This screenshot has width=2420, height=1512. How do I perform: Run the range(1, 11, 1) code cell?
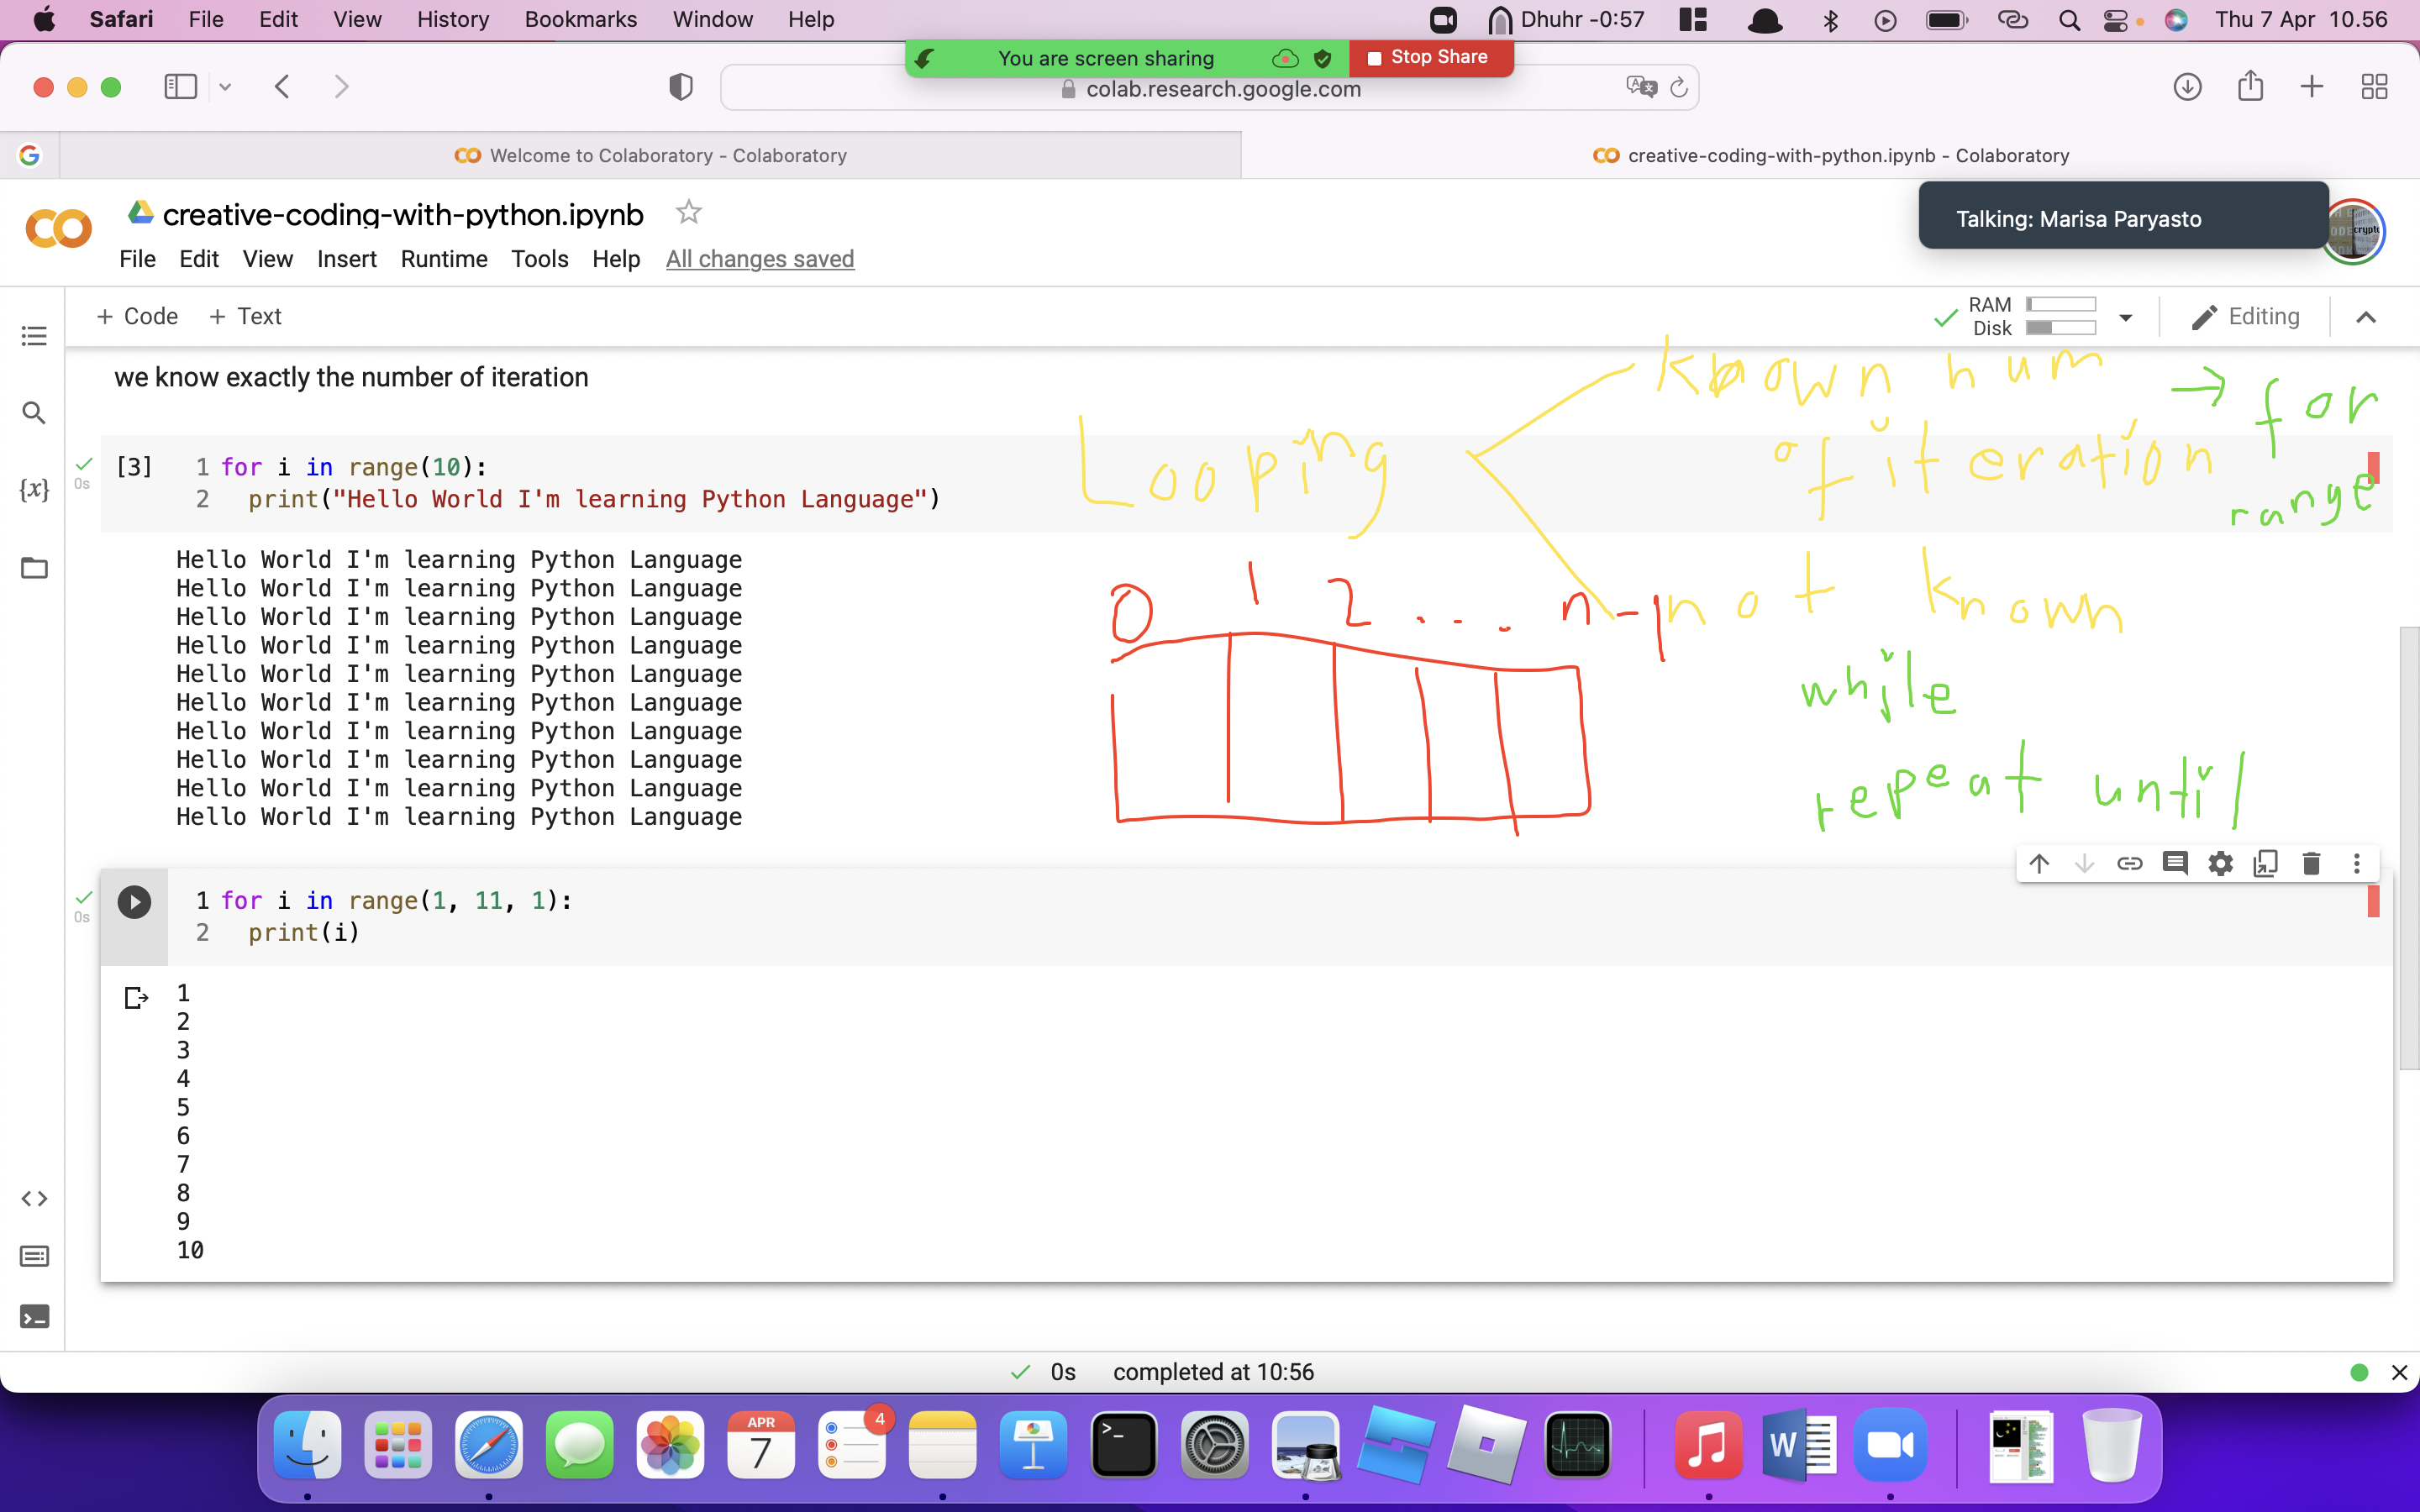point(134,902)
